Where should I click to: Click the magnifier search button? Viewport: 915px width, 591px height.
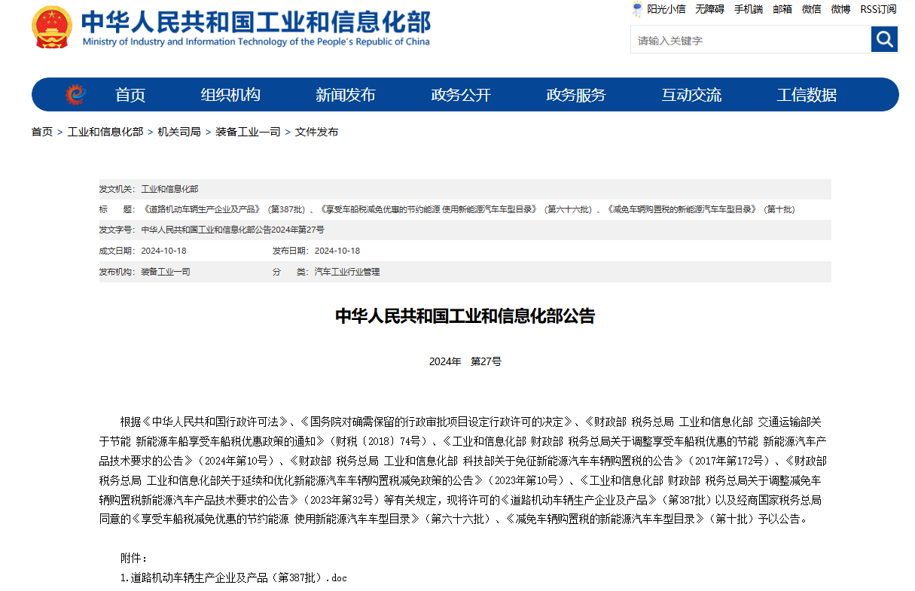[x=884, y=39]
